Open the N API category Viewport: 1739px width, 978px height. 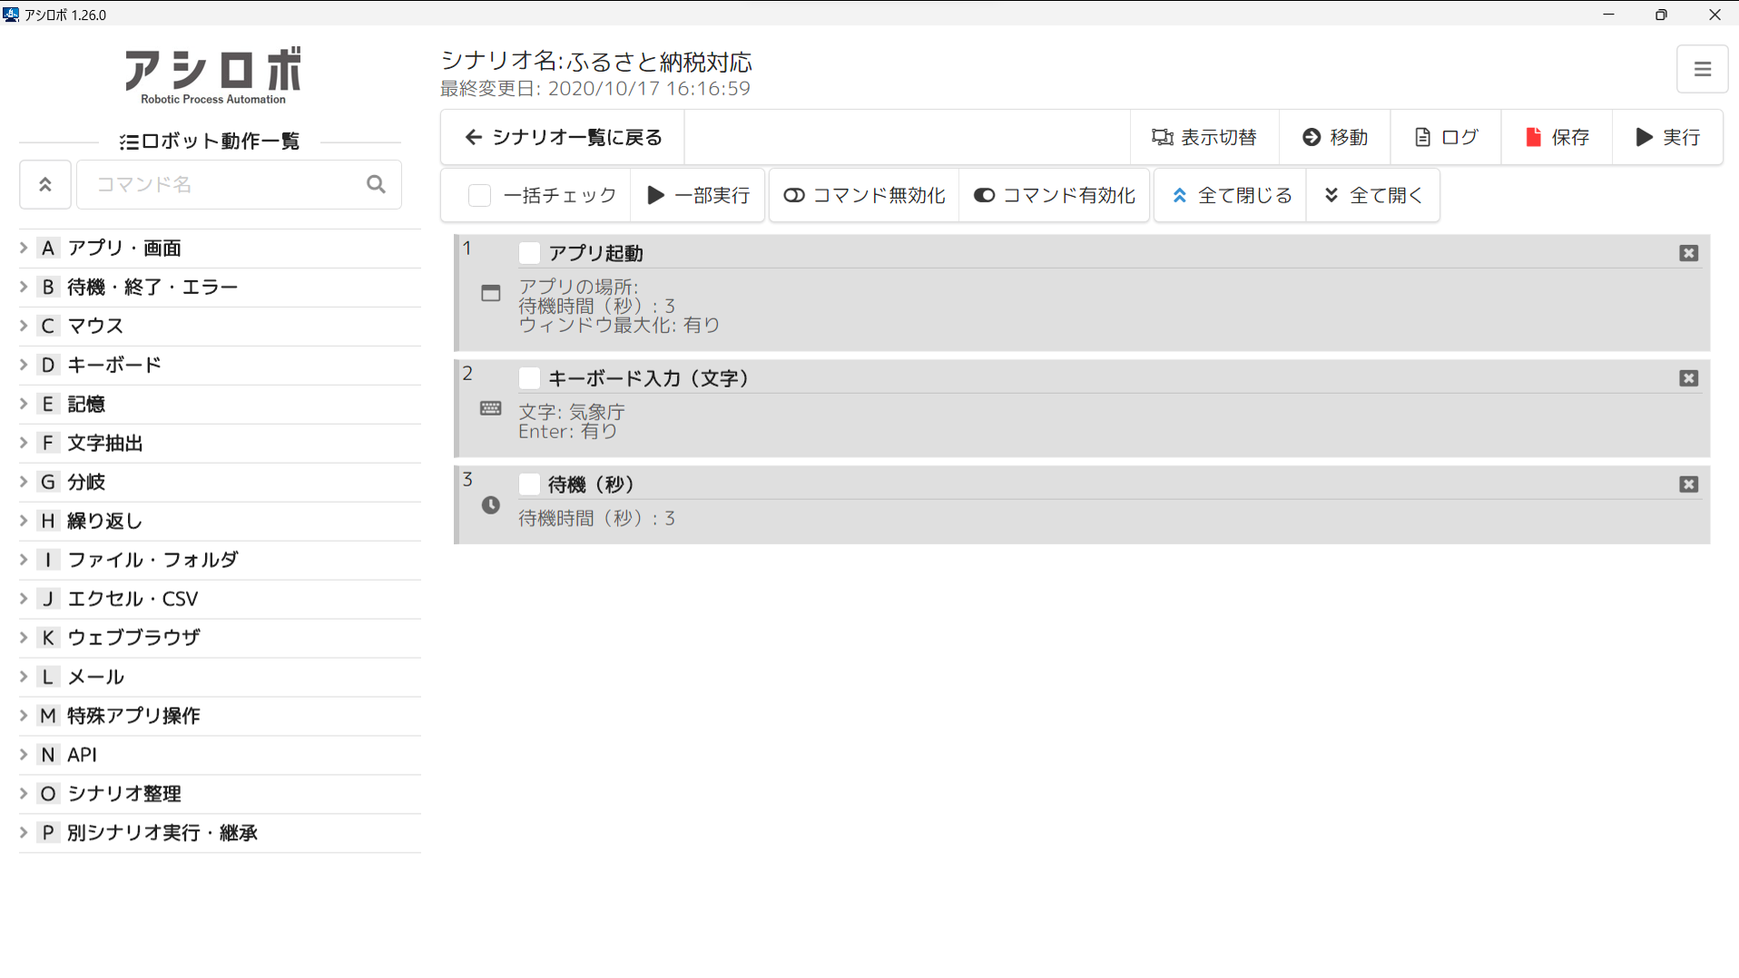pyautogui.click(x=220, y=755)
